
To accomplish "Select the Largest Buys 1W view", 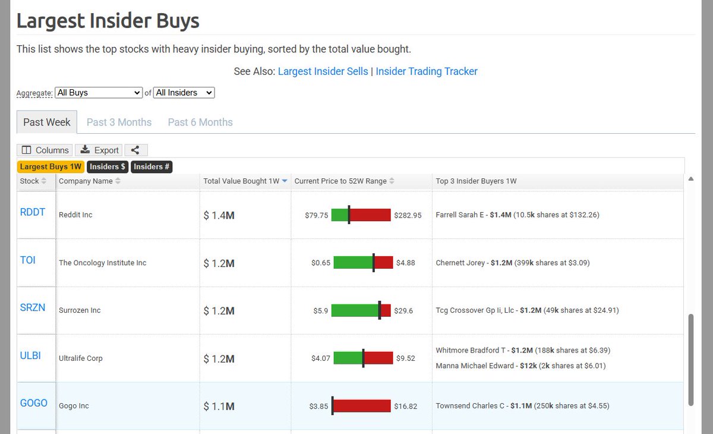I will click(51, 167).
